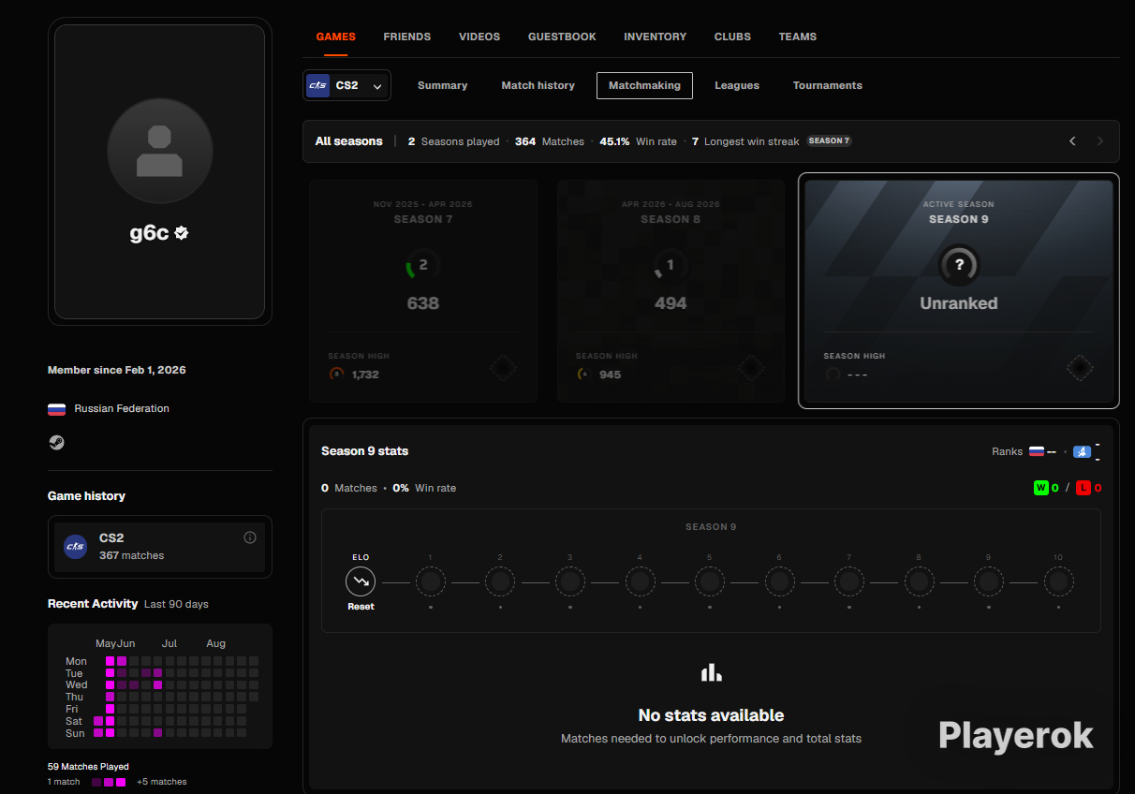Select match slot 3 on Season 9 timeline
The image size is (1135, 794).
(x=569, y=581)
